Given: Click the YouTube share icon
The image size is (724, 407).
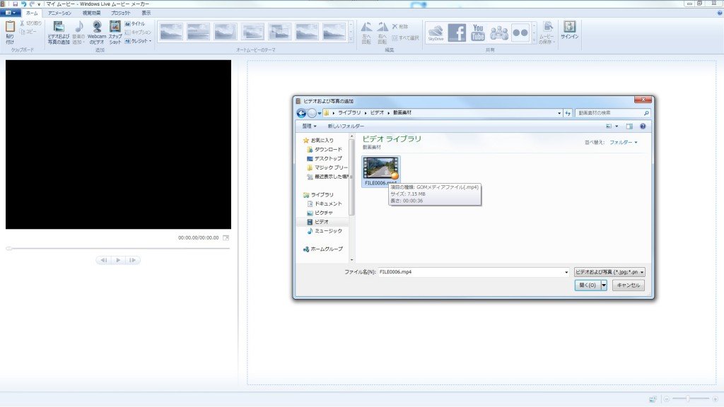Looking at the screenshot, I should (478, 33).
